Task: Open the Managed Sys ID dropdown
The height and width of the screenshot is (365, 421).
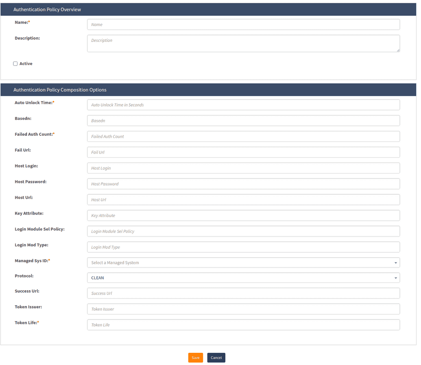Action: click(x=243, y=263)
